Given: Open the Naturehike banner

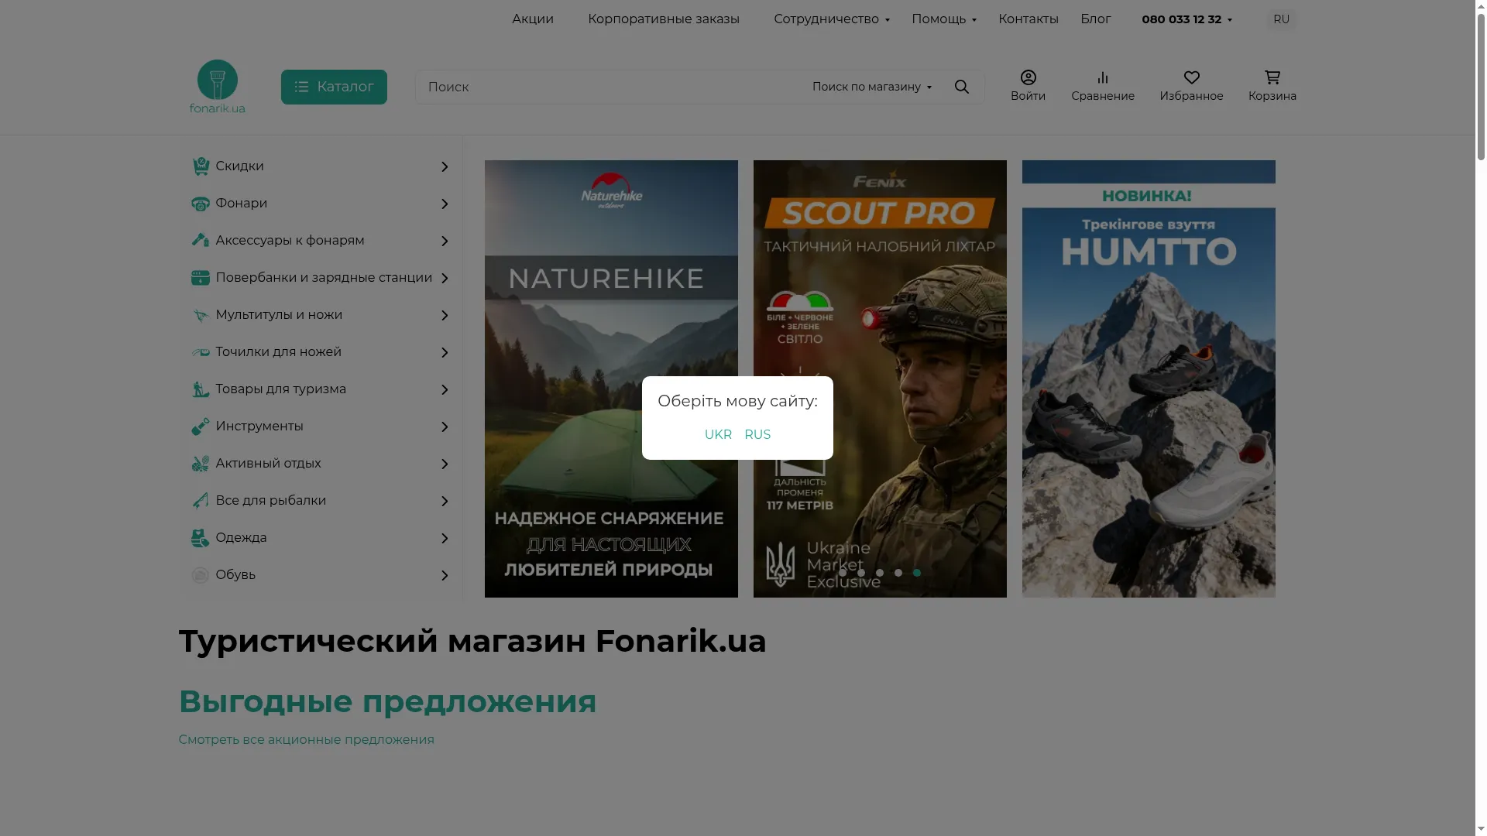Looking at the screenshot, I should click(611, 379).
